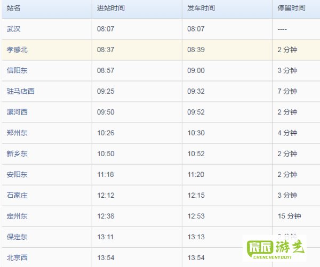Select the 保定东 station name
Image resolution: width=320 pixels, height=267 pixels.
17,237
